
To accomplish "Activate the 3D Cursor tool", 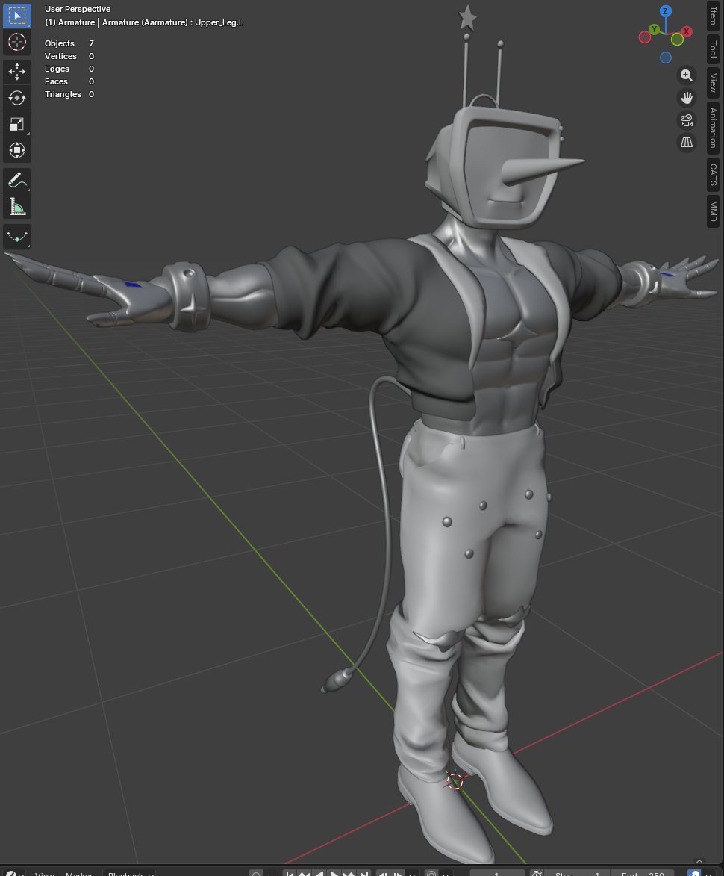I will click(16, 42).
